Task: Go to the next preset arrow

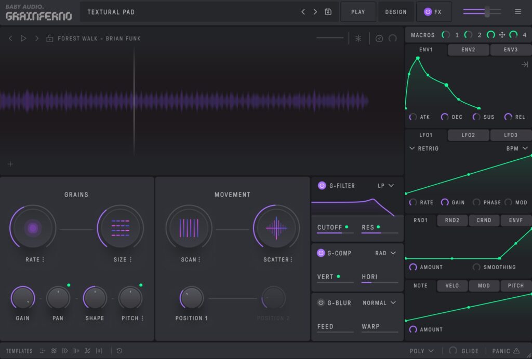Action: 315,12
